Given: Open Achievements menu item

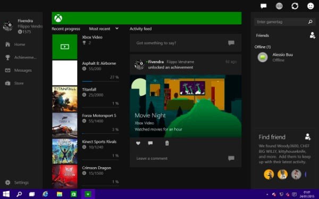Looking at the screenshot, I should click(x=26, y=57).
